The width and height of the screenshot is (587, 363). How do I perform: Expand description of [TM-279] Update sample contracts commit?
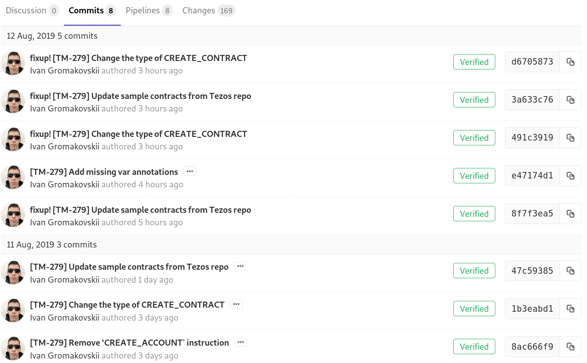(x=240, y=266)
